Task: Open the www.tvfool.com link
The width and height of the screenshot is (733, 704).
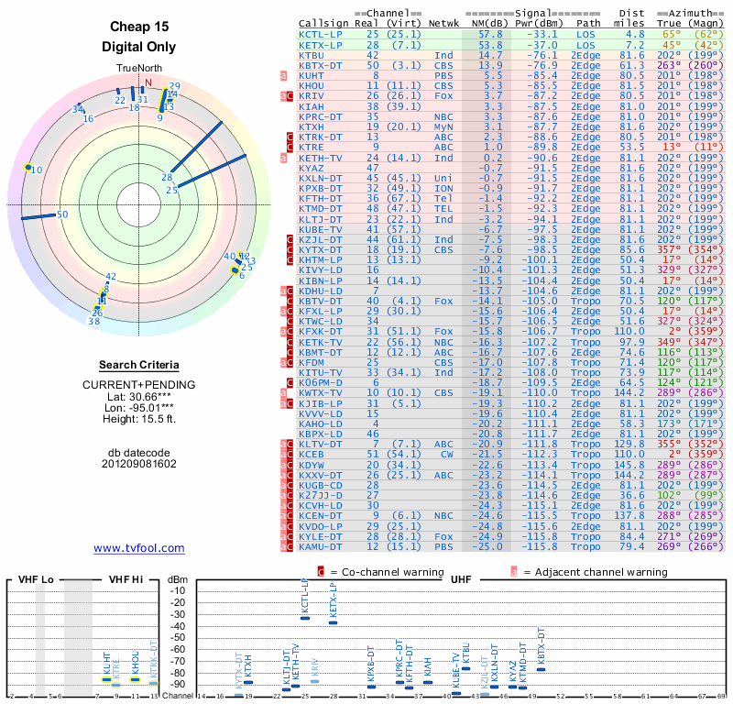Action: pos(139,548)
